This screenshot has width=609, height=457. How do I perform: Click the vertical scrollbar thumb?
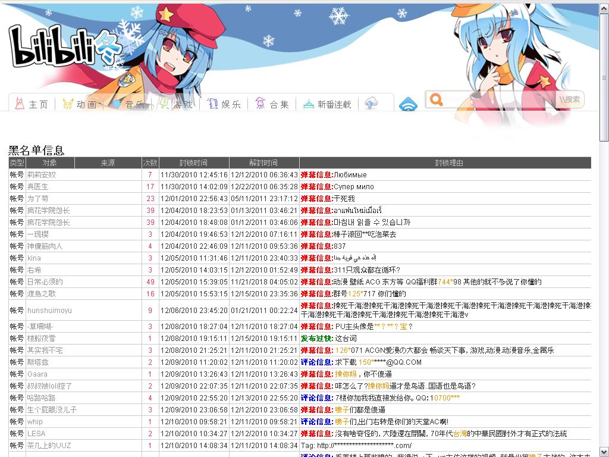[x=604, y=78]
